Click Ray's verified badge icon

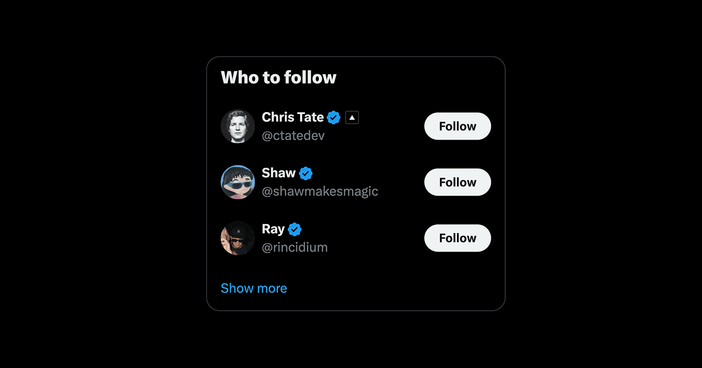294,228
